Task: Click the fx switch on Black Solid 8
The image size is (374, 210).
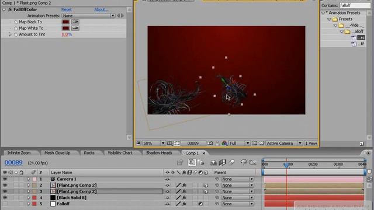Action: 184,198
